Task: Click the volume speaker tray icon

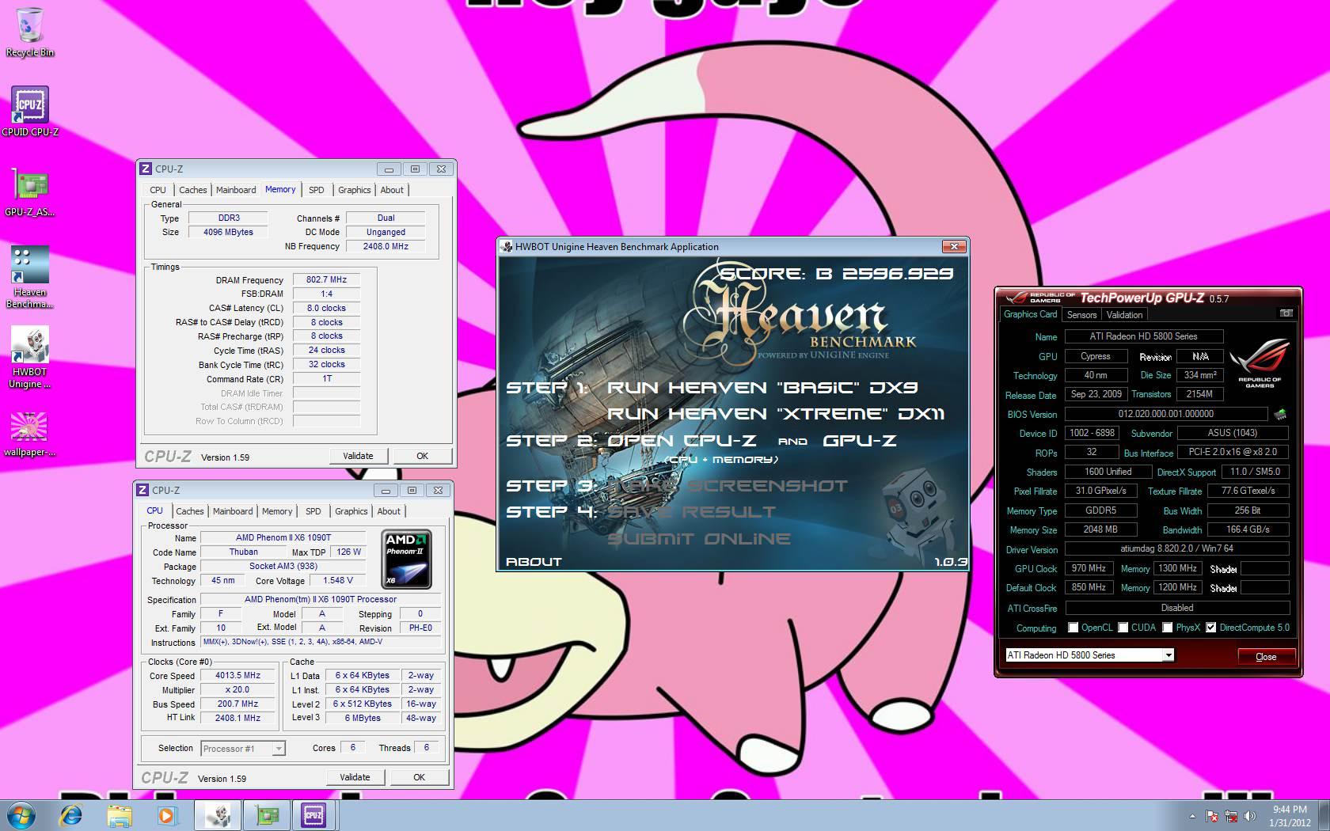Action: point(1250,816)
